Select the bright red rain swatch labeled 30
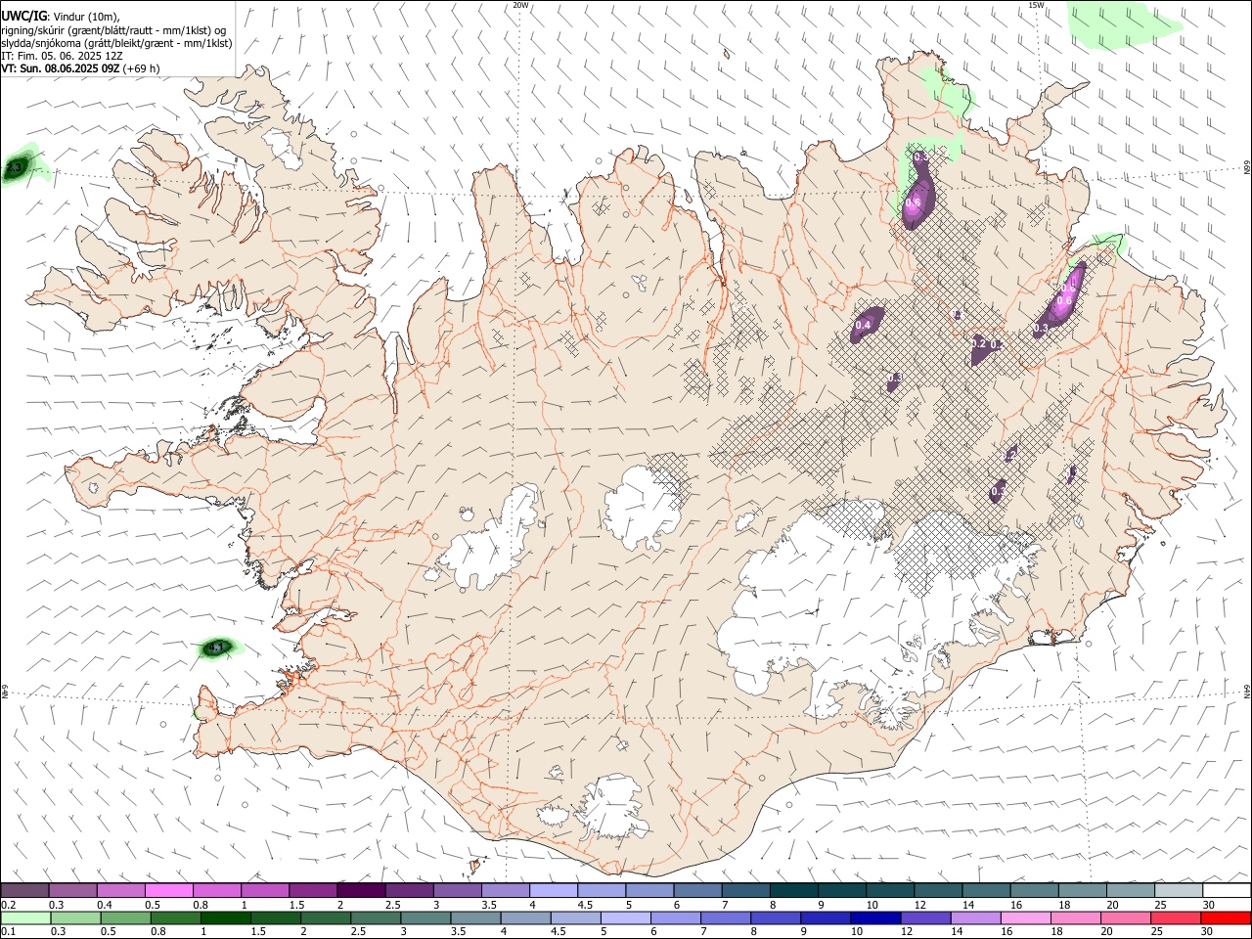Image resolution: width=1252 pixels, height=939 pixels. [1227, 918]
